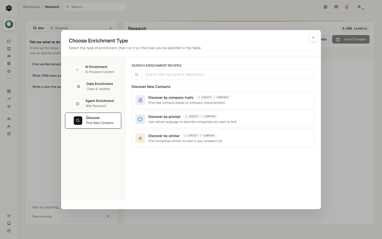
Task: Open the user profile avatar
Action: click(359, 7)
